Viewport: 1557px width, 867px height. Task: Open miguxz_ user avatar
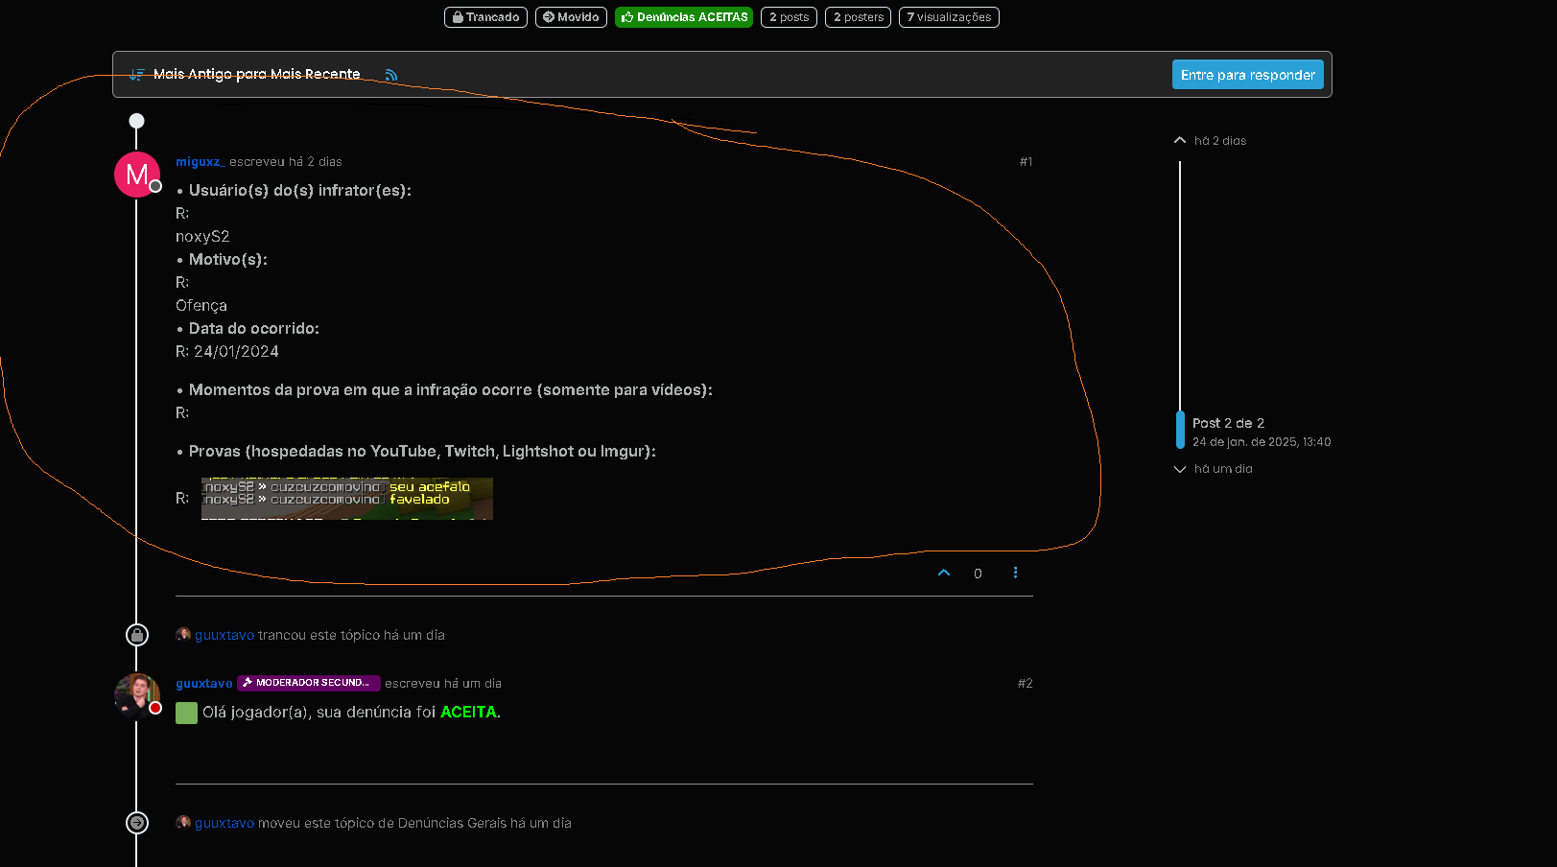coord(137,175)
